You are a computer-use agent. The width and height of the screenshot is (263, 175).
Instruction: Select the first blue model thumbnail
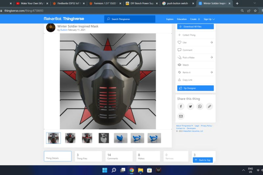121,138
